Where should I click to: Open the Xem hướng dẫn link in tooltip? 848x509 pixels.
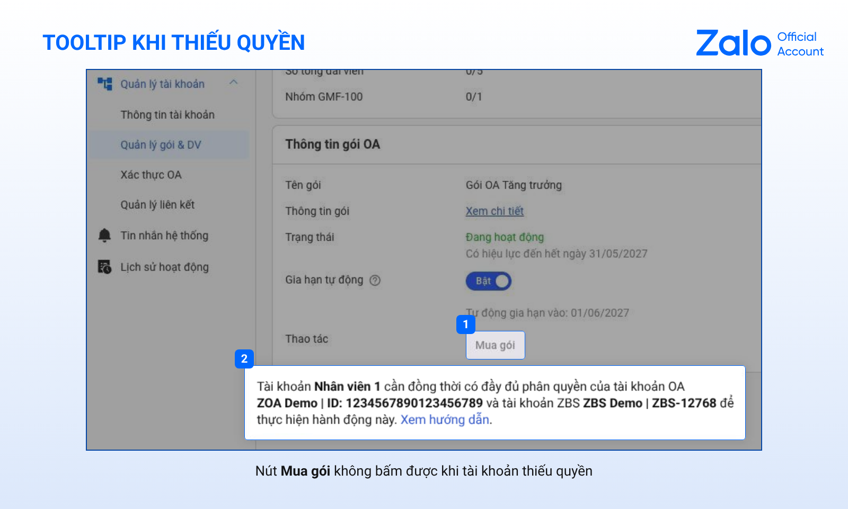click(445, 419)
